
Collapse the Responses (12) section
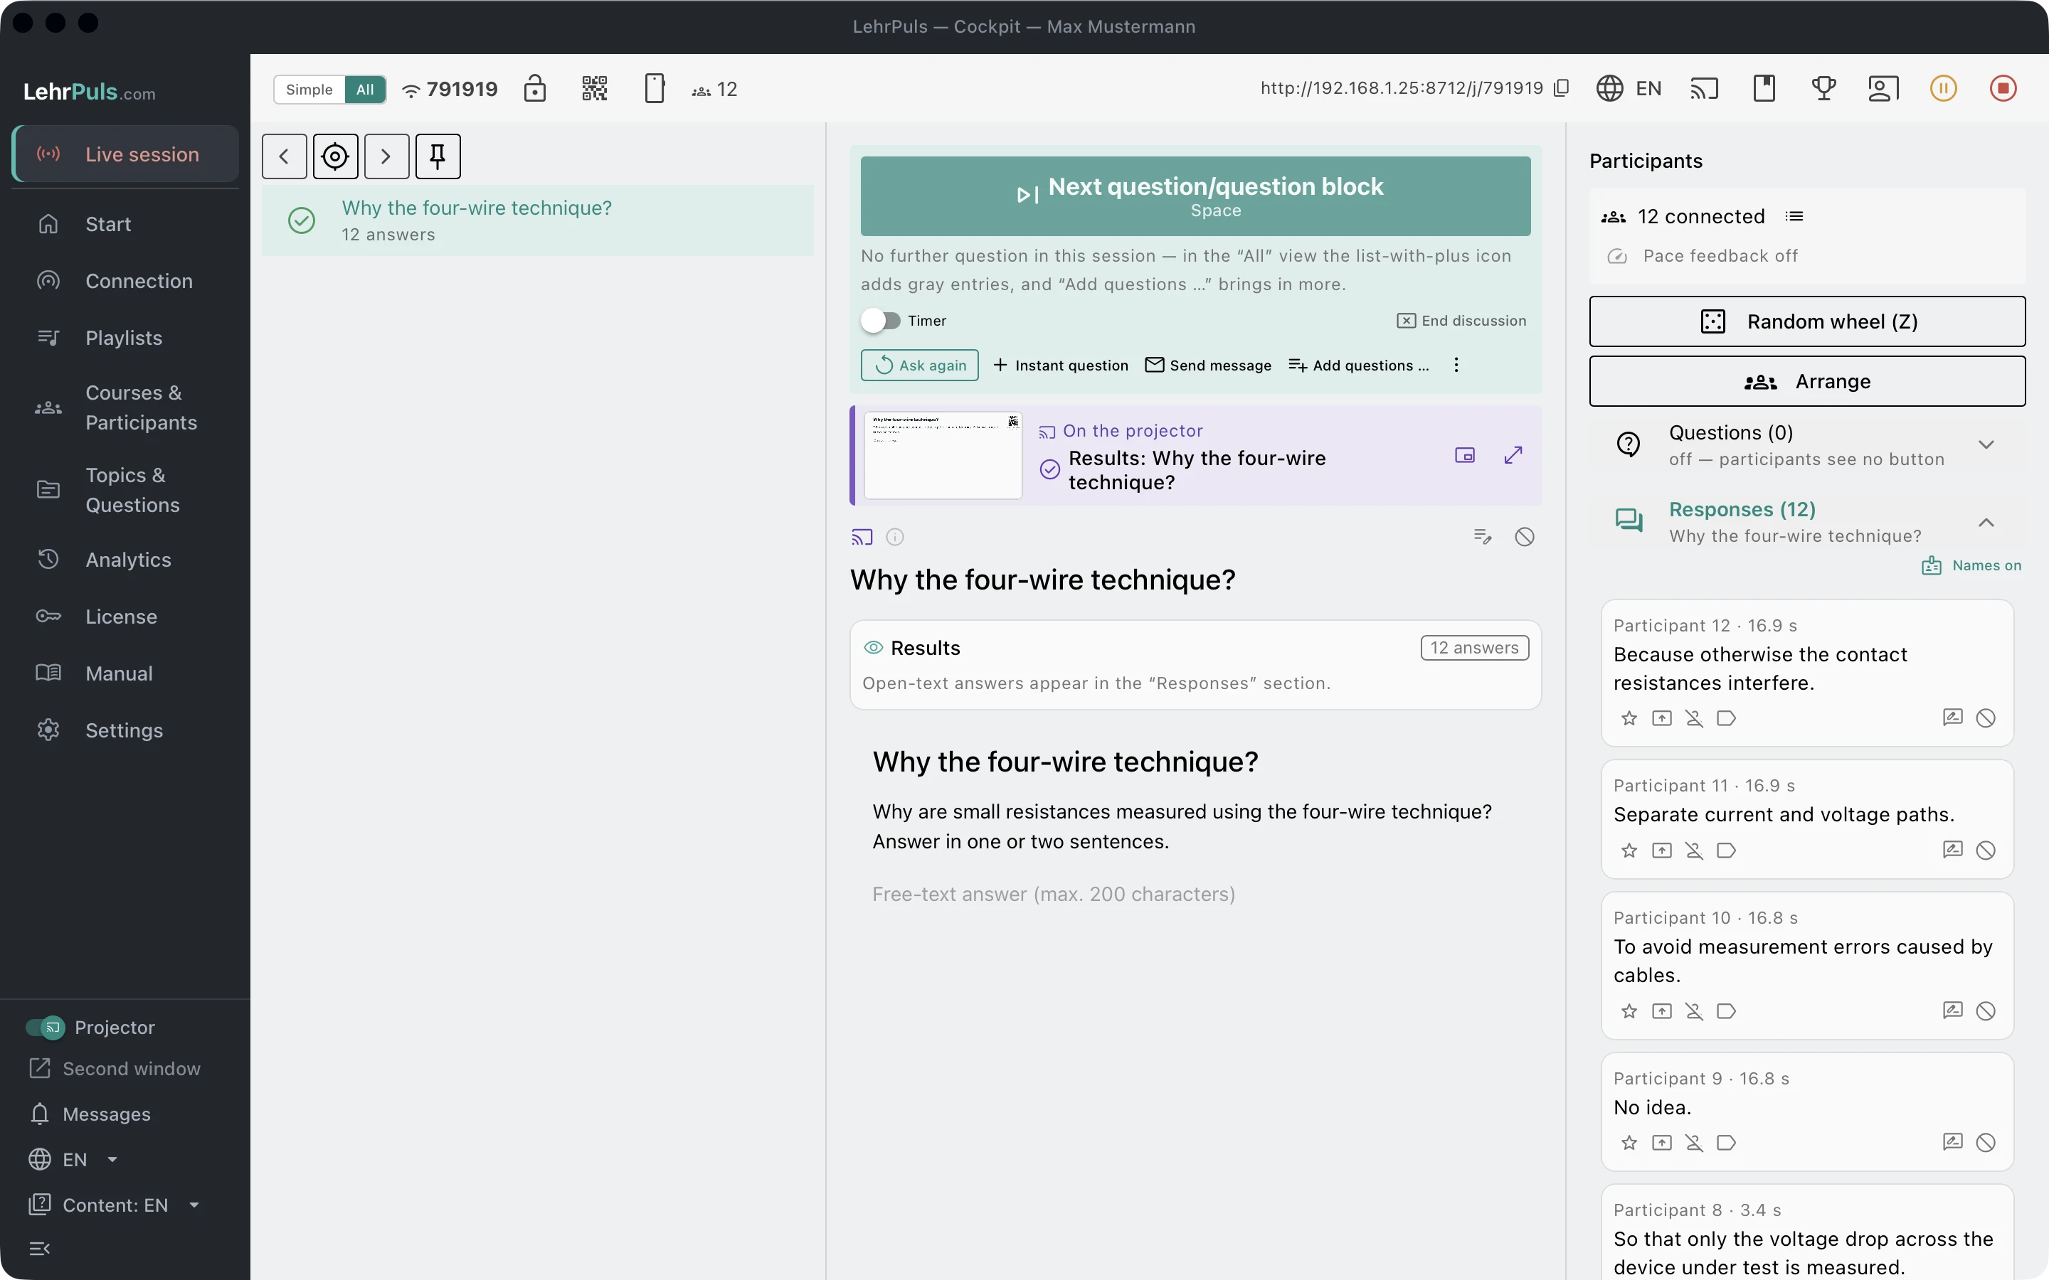(x=1807, y=521)
